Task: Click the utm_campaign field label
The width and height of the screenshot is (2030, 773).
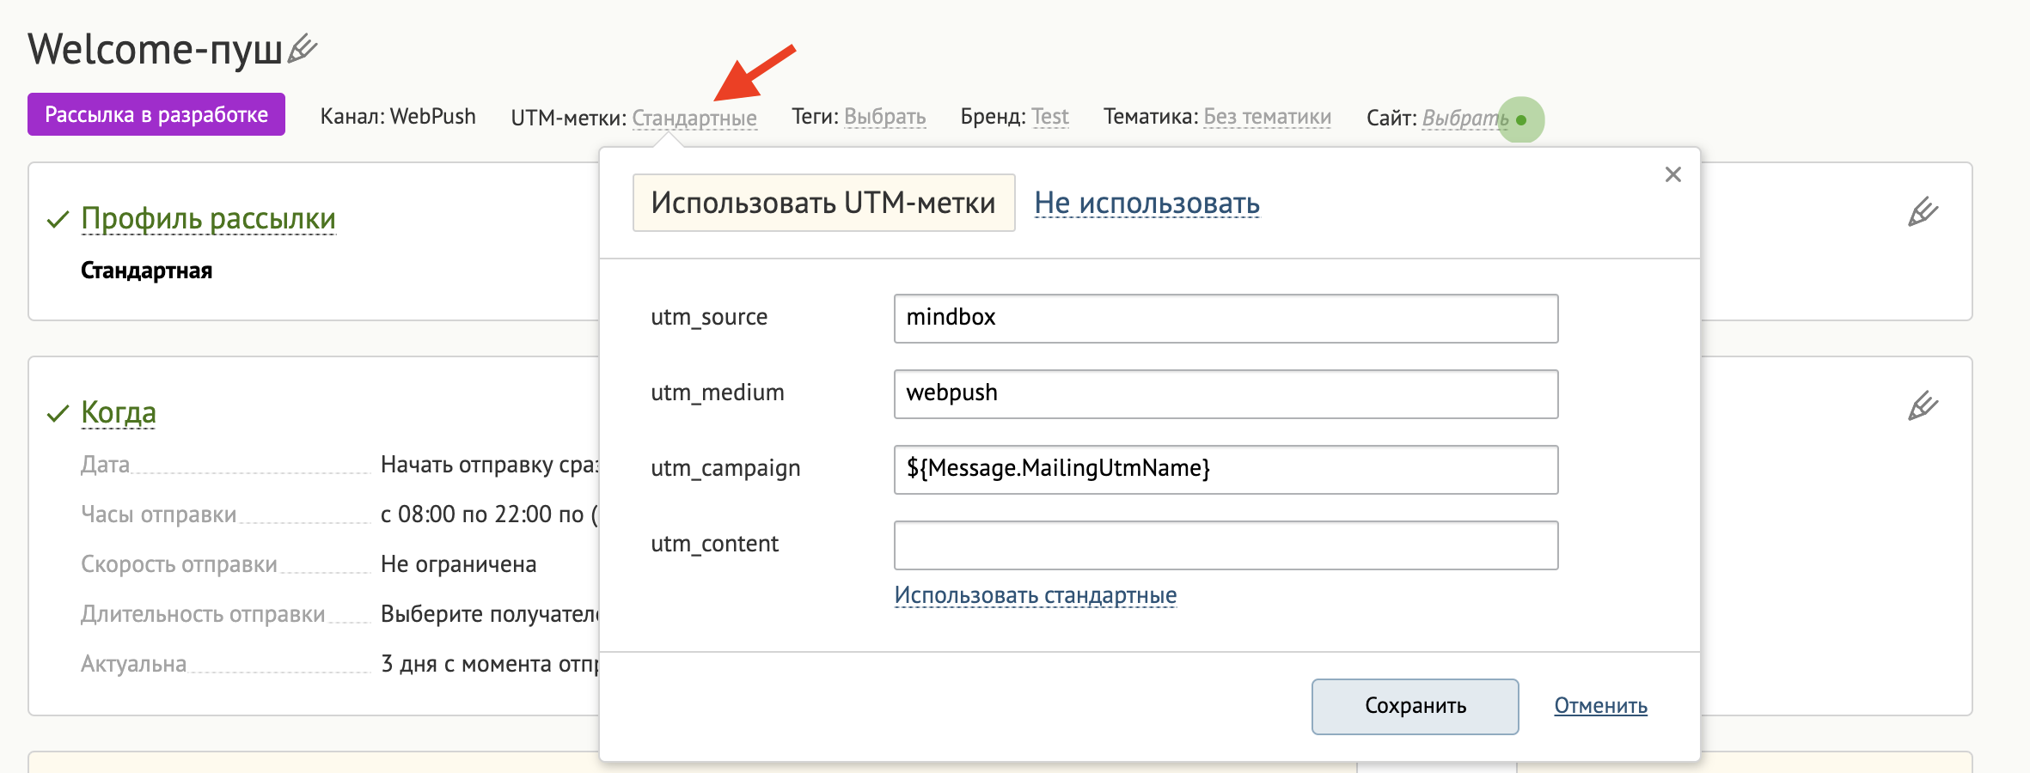Action: [725, 469]
